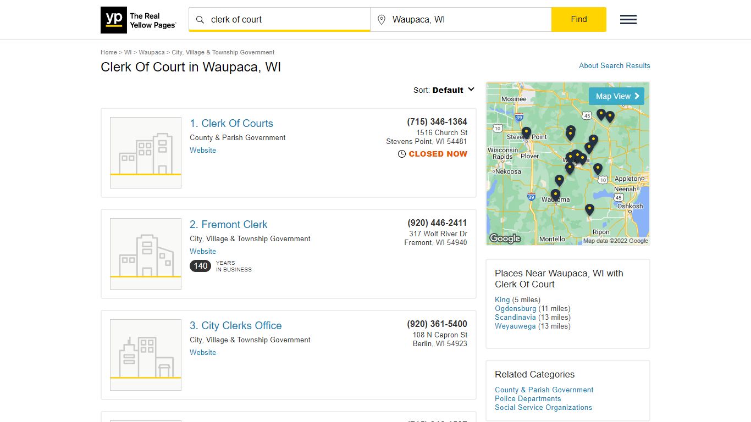Click the map marker near Stevens Point

point(526,132)
